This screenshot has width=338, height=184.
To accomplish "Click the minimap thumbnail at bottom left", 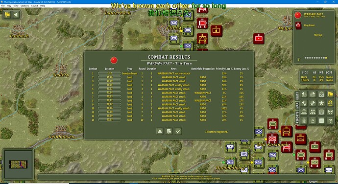I will (18, 164).
